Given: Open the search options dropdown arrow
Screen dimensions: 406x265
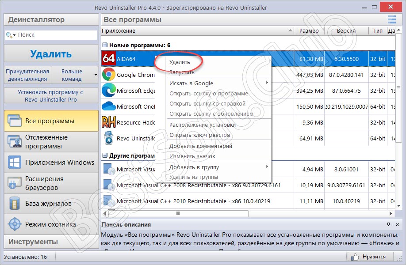Looking at the screenshot, I should pos(14,35).
